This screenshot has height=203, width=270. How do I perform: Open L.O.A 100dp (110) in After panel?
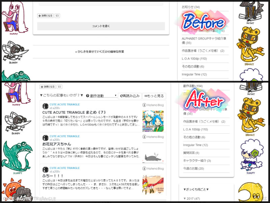tap(195, 129)
